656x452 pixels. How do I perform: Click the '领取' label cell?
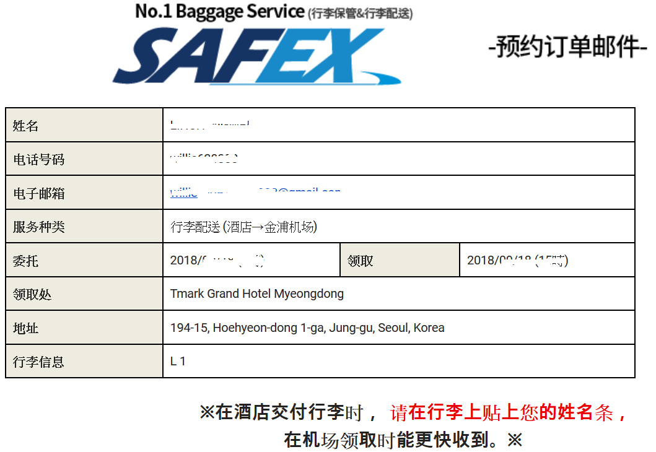point(400,260)
